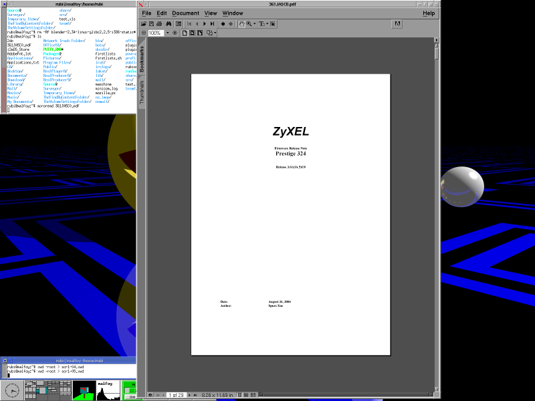Viewport: 535px width, 401px height.
Task: Open the View menu
Action: (211, 13)
